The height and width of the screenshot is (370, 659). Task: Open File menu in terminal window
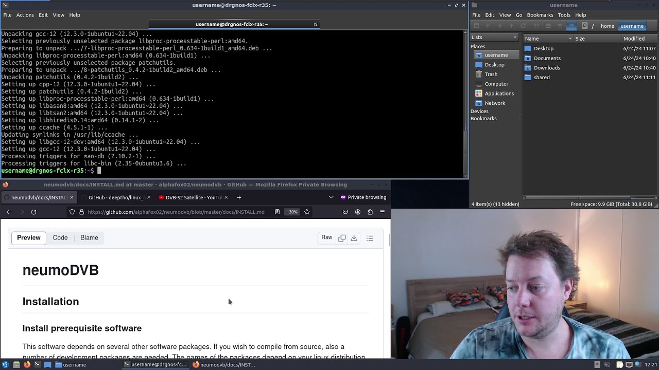coord(7,15)
